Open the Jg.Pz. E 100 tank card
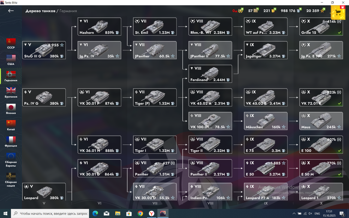The image size is (349, 218). tap(321, 50)
